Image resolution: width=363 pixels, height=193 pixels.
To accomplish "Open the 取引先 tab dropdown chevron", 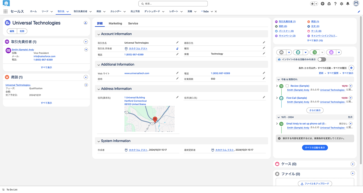I will pos(68,12).
